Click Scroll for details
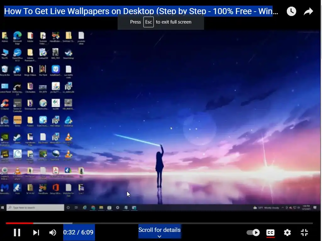The height and width of the screenshot is (241, 322). 159,230
